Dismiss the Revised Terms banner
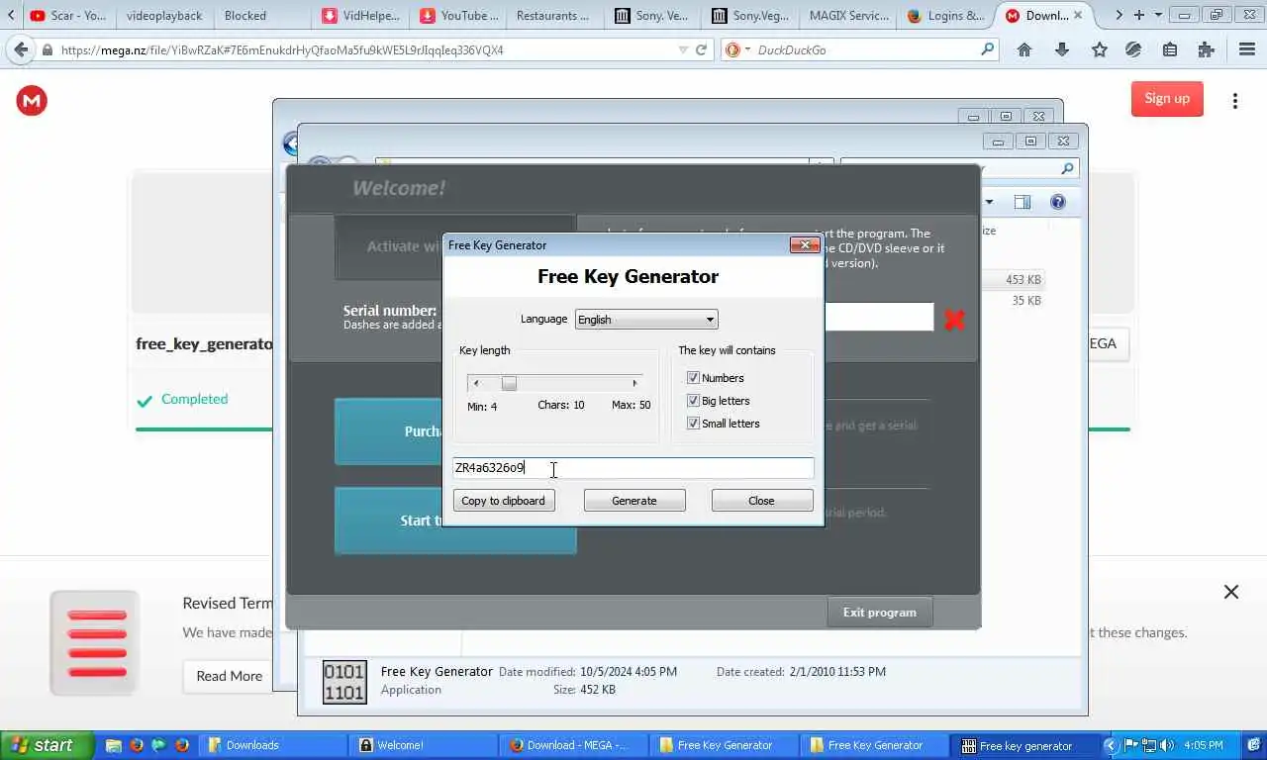Image resolution: width=1267 pixels, height=760 pixels. point(1231,592)
